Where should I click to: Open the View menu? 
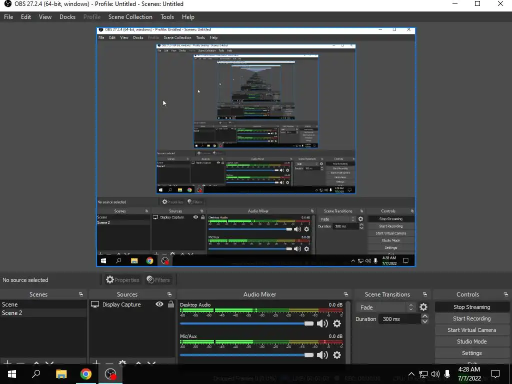click(x=45, y=17)
